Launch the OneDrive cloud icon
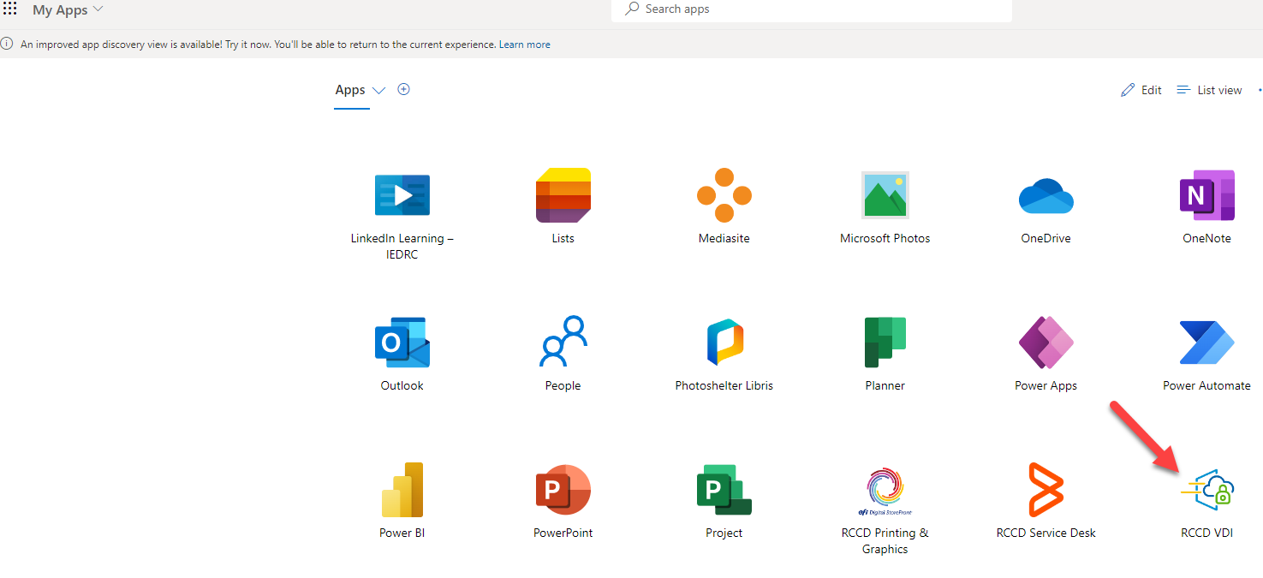Viewport: 1263px width, 578px height. tap(1046, 196)
